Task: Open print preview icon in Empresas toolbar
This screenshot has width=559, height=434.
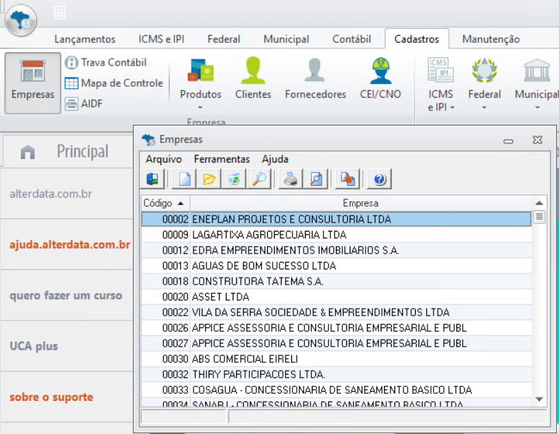Action: pyautogui.click(x=315, y=178)
